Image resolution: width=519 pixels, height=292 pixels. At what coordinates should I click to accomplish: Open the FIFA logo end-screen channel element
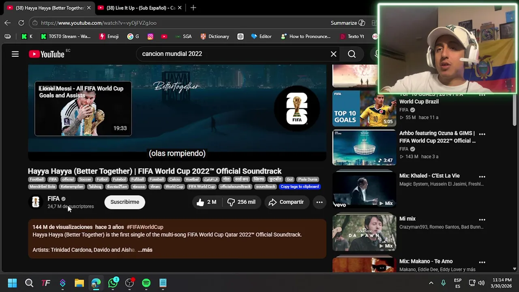click(x=297, y=108)
